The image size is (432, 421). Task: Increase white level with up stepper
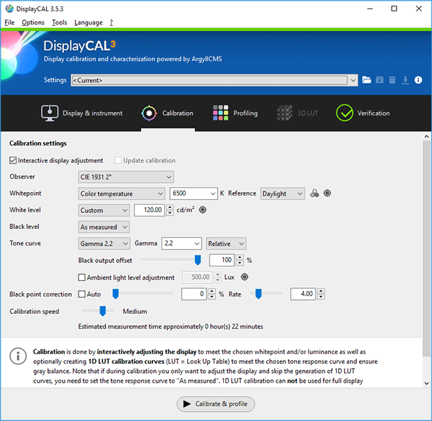tap(170, 207)
